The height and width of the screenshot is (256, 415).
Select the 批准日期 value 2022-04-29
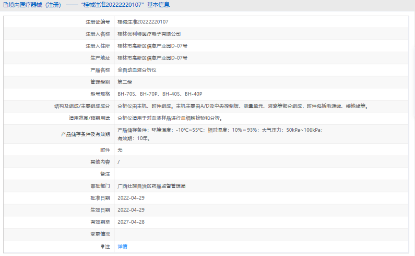coord(131,198)
